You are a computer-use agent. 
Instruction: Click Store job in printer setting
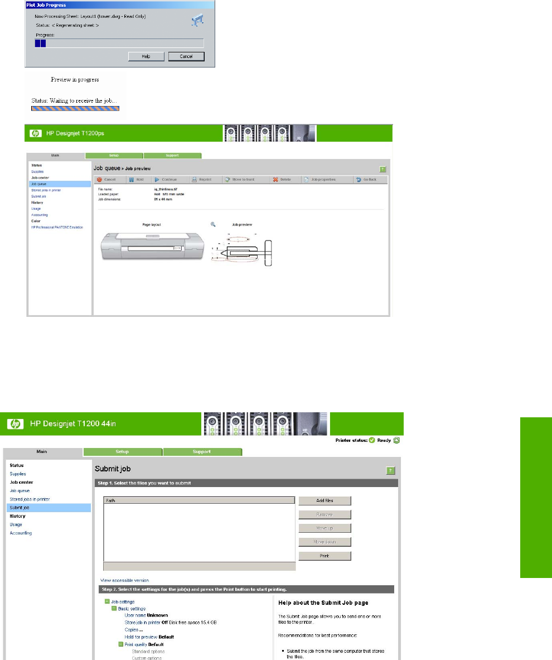pos(143,623)
